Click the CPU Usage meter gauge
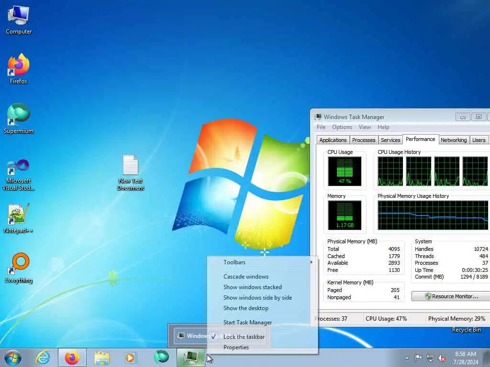Image resolution: width=490 pixels, height=367 pixels. coord(345,171)
